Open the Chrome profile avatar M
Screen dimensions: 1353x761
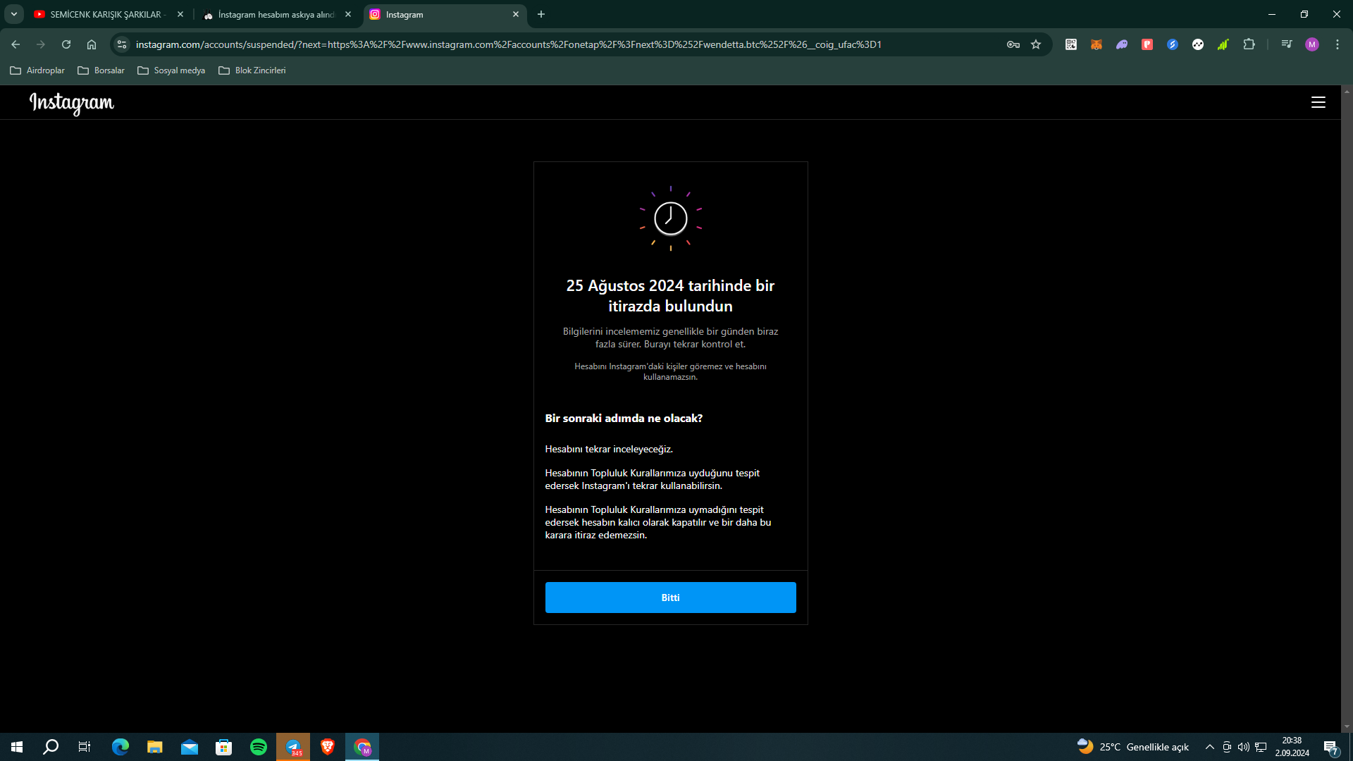coord(1312,44)
